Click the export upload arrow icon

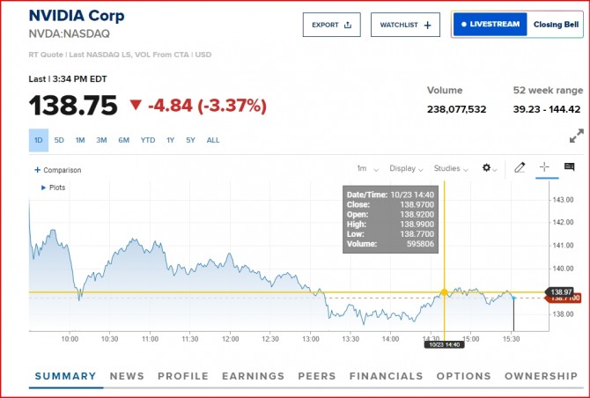(347, 25)
